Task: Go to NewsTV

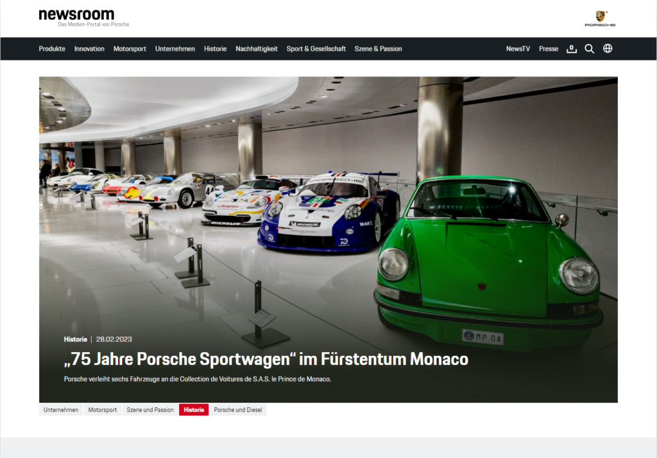Action: tap(518, 48)
